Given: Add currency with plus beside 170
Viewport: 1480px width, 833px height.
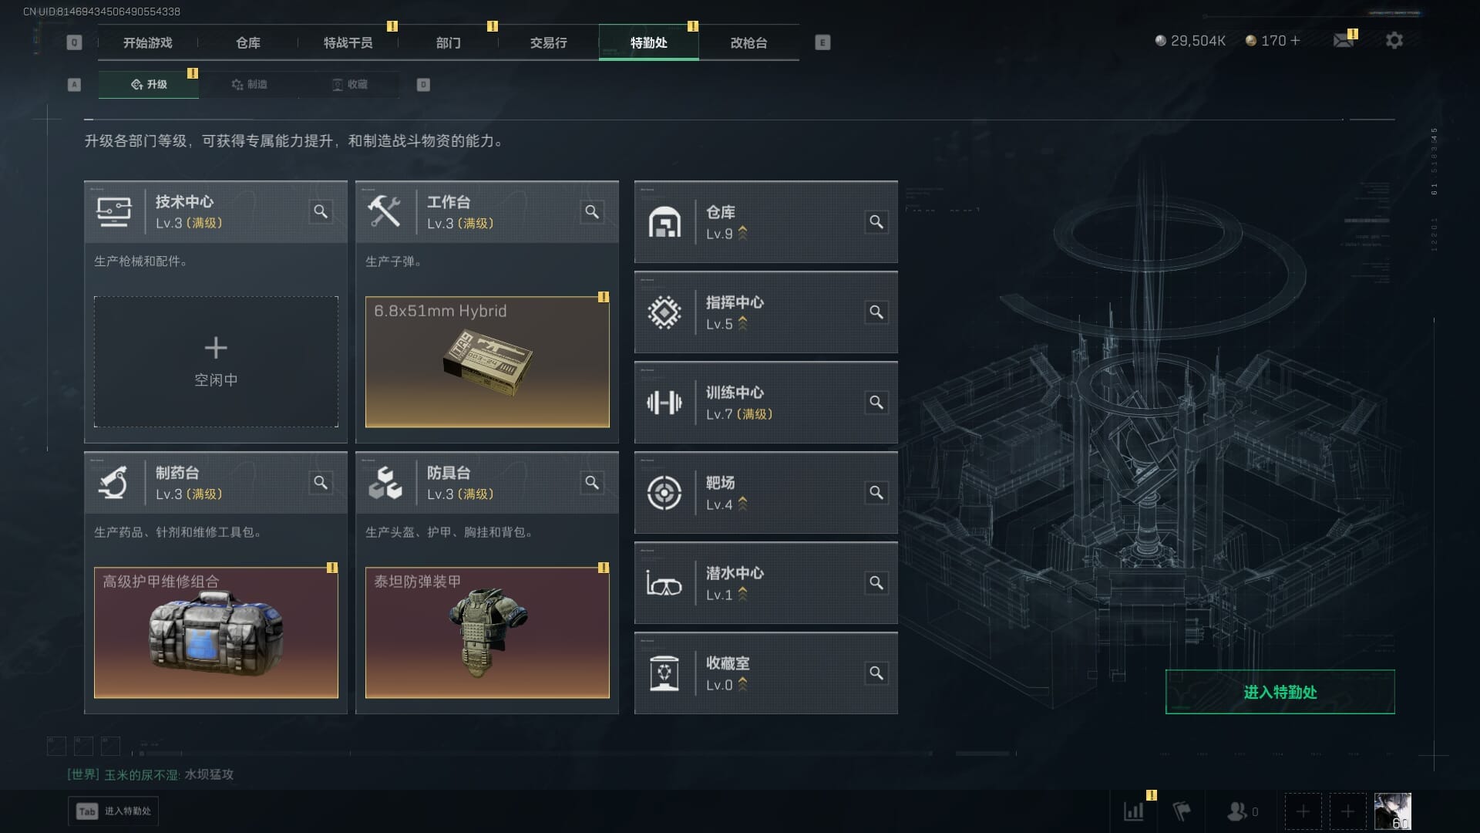Looking at the screenshot, I should (1295, 41).
